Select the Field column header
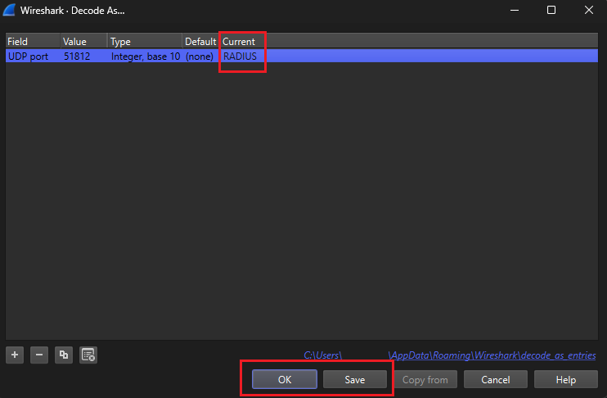The height and width of the screenshot is (398, 607). click(x=33, y=41)
